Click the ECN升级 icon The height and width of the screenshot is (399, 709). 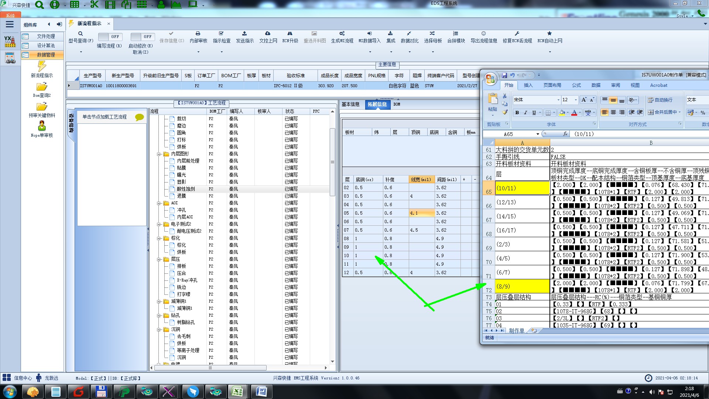290,34
